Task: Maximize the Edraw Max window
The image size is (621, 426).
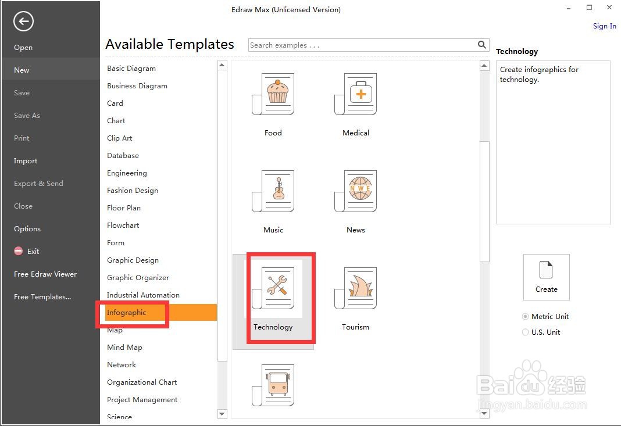Action: 590,8
